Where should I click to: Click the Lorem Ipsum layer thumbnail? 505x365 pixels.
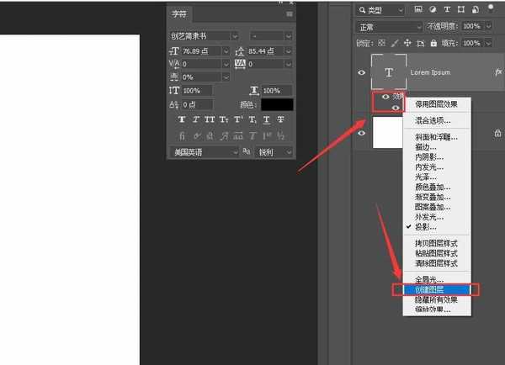pyautogui.click(x=388, y=73)
